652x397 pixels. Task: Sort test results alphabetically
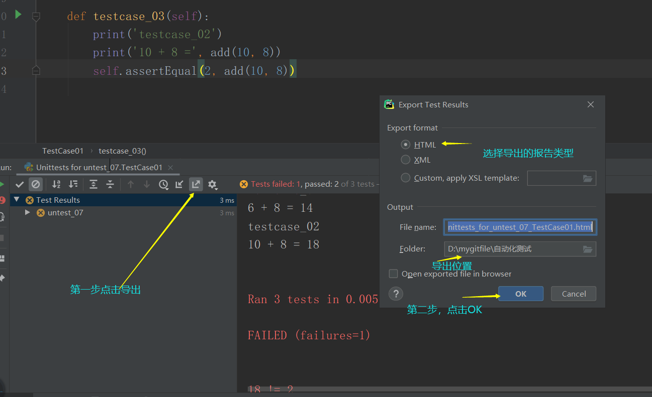pyautogui.click(x=56, y=185)
